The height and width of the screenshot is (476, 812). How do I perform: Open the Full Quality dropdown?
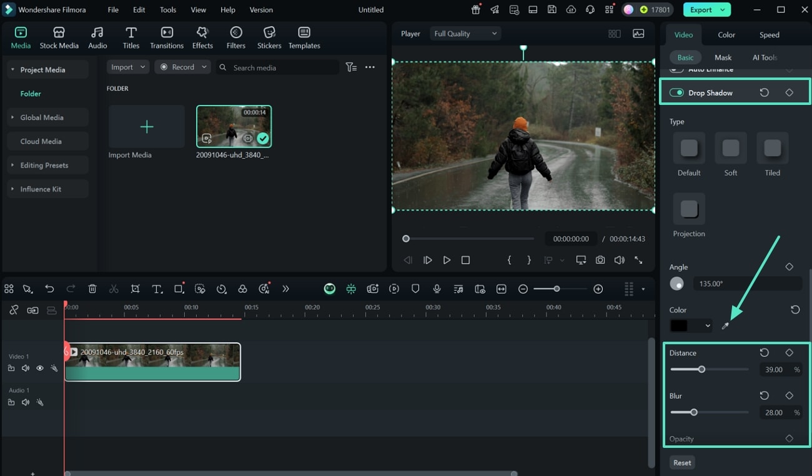click(x=465, y=34)
